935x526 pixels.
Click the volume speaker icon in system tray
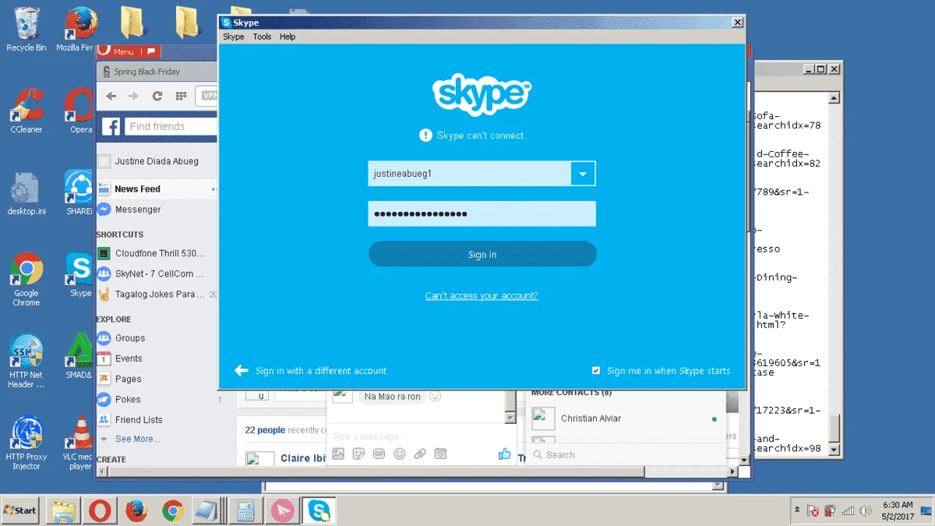(865, 511)
